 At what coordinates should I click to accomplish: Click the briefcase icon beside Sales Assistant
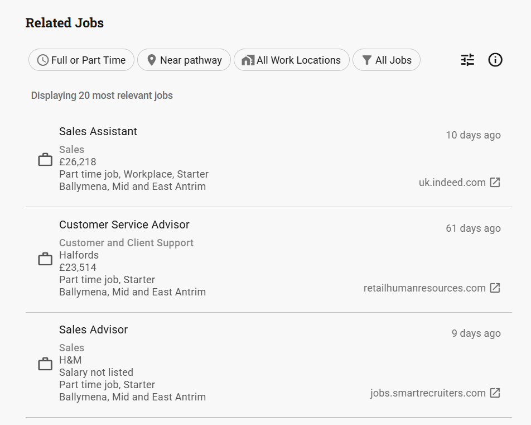click(x=45, y=160)
